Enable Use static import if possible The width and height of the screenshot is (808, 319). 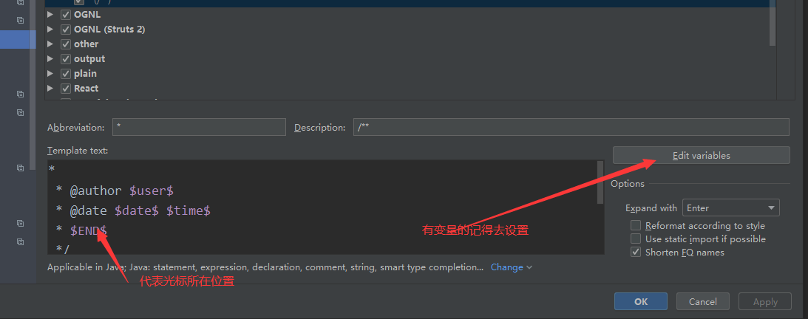[636, 239]
